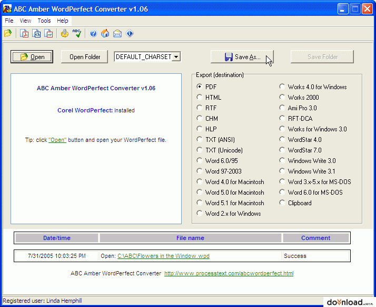Select the Works 2000 export option

(299, 97)
